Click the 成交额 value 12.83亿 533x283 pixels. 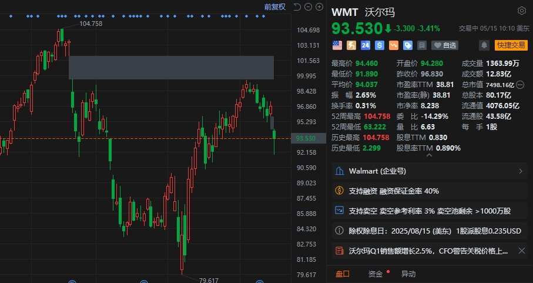(x=498, y=74)
